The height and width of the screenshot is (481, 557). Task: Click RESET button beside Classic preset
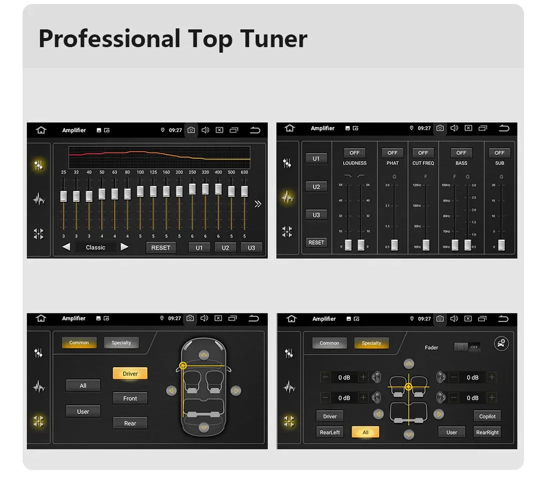pos(161,248)
